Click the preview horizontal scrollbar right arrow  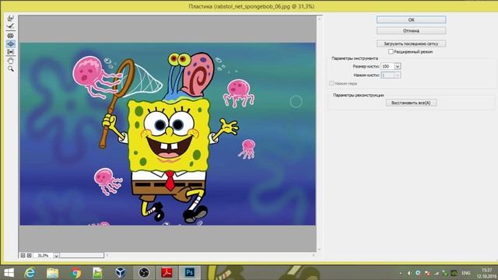tap(314, 255)
